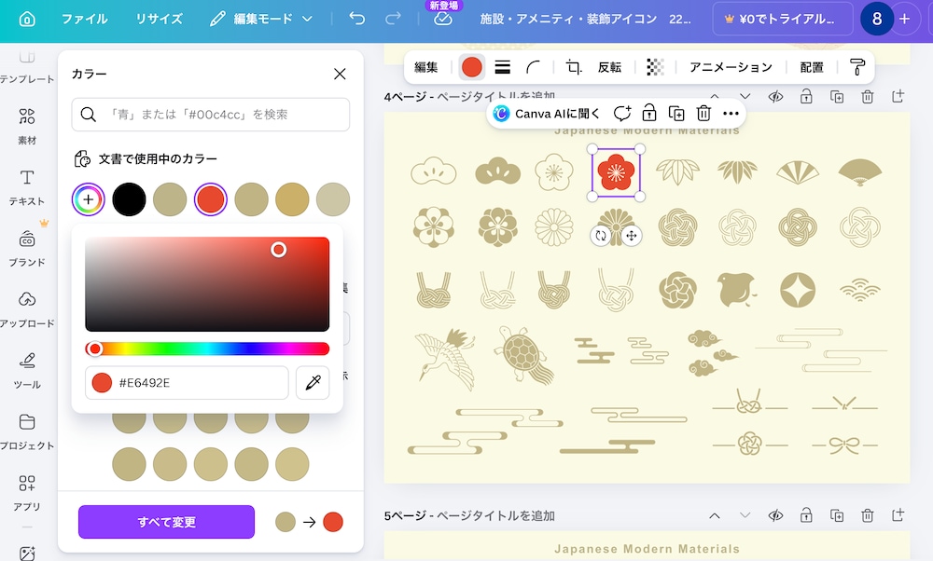Select the red document color swatch
Screen dimensions: 933x561
click(211, 199)
